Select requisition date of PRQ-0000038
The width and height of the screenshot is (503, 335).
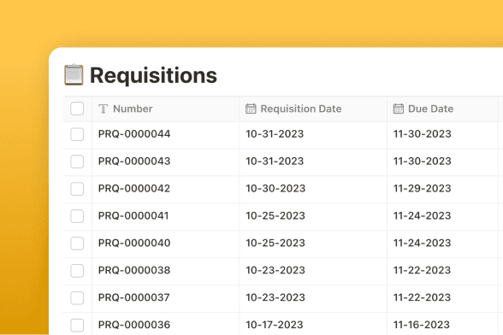coord(275,270)
